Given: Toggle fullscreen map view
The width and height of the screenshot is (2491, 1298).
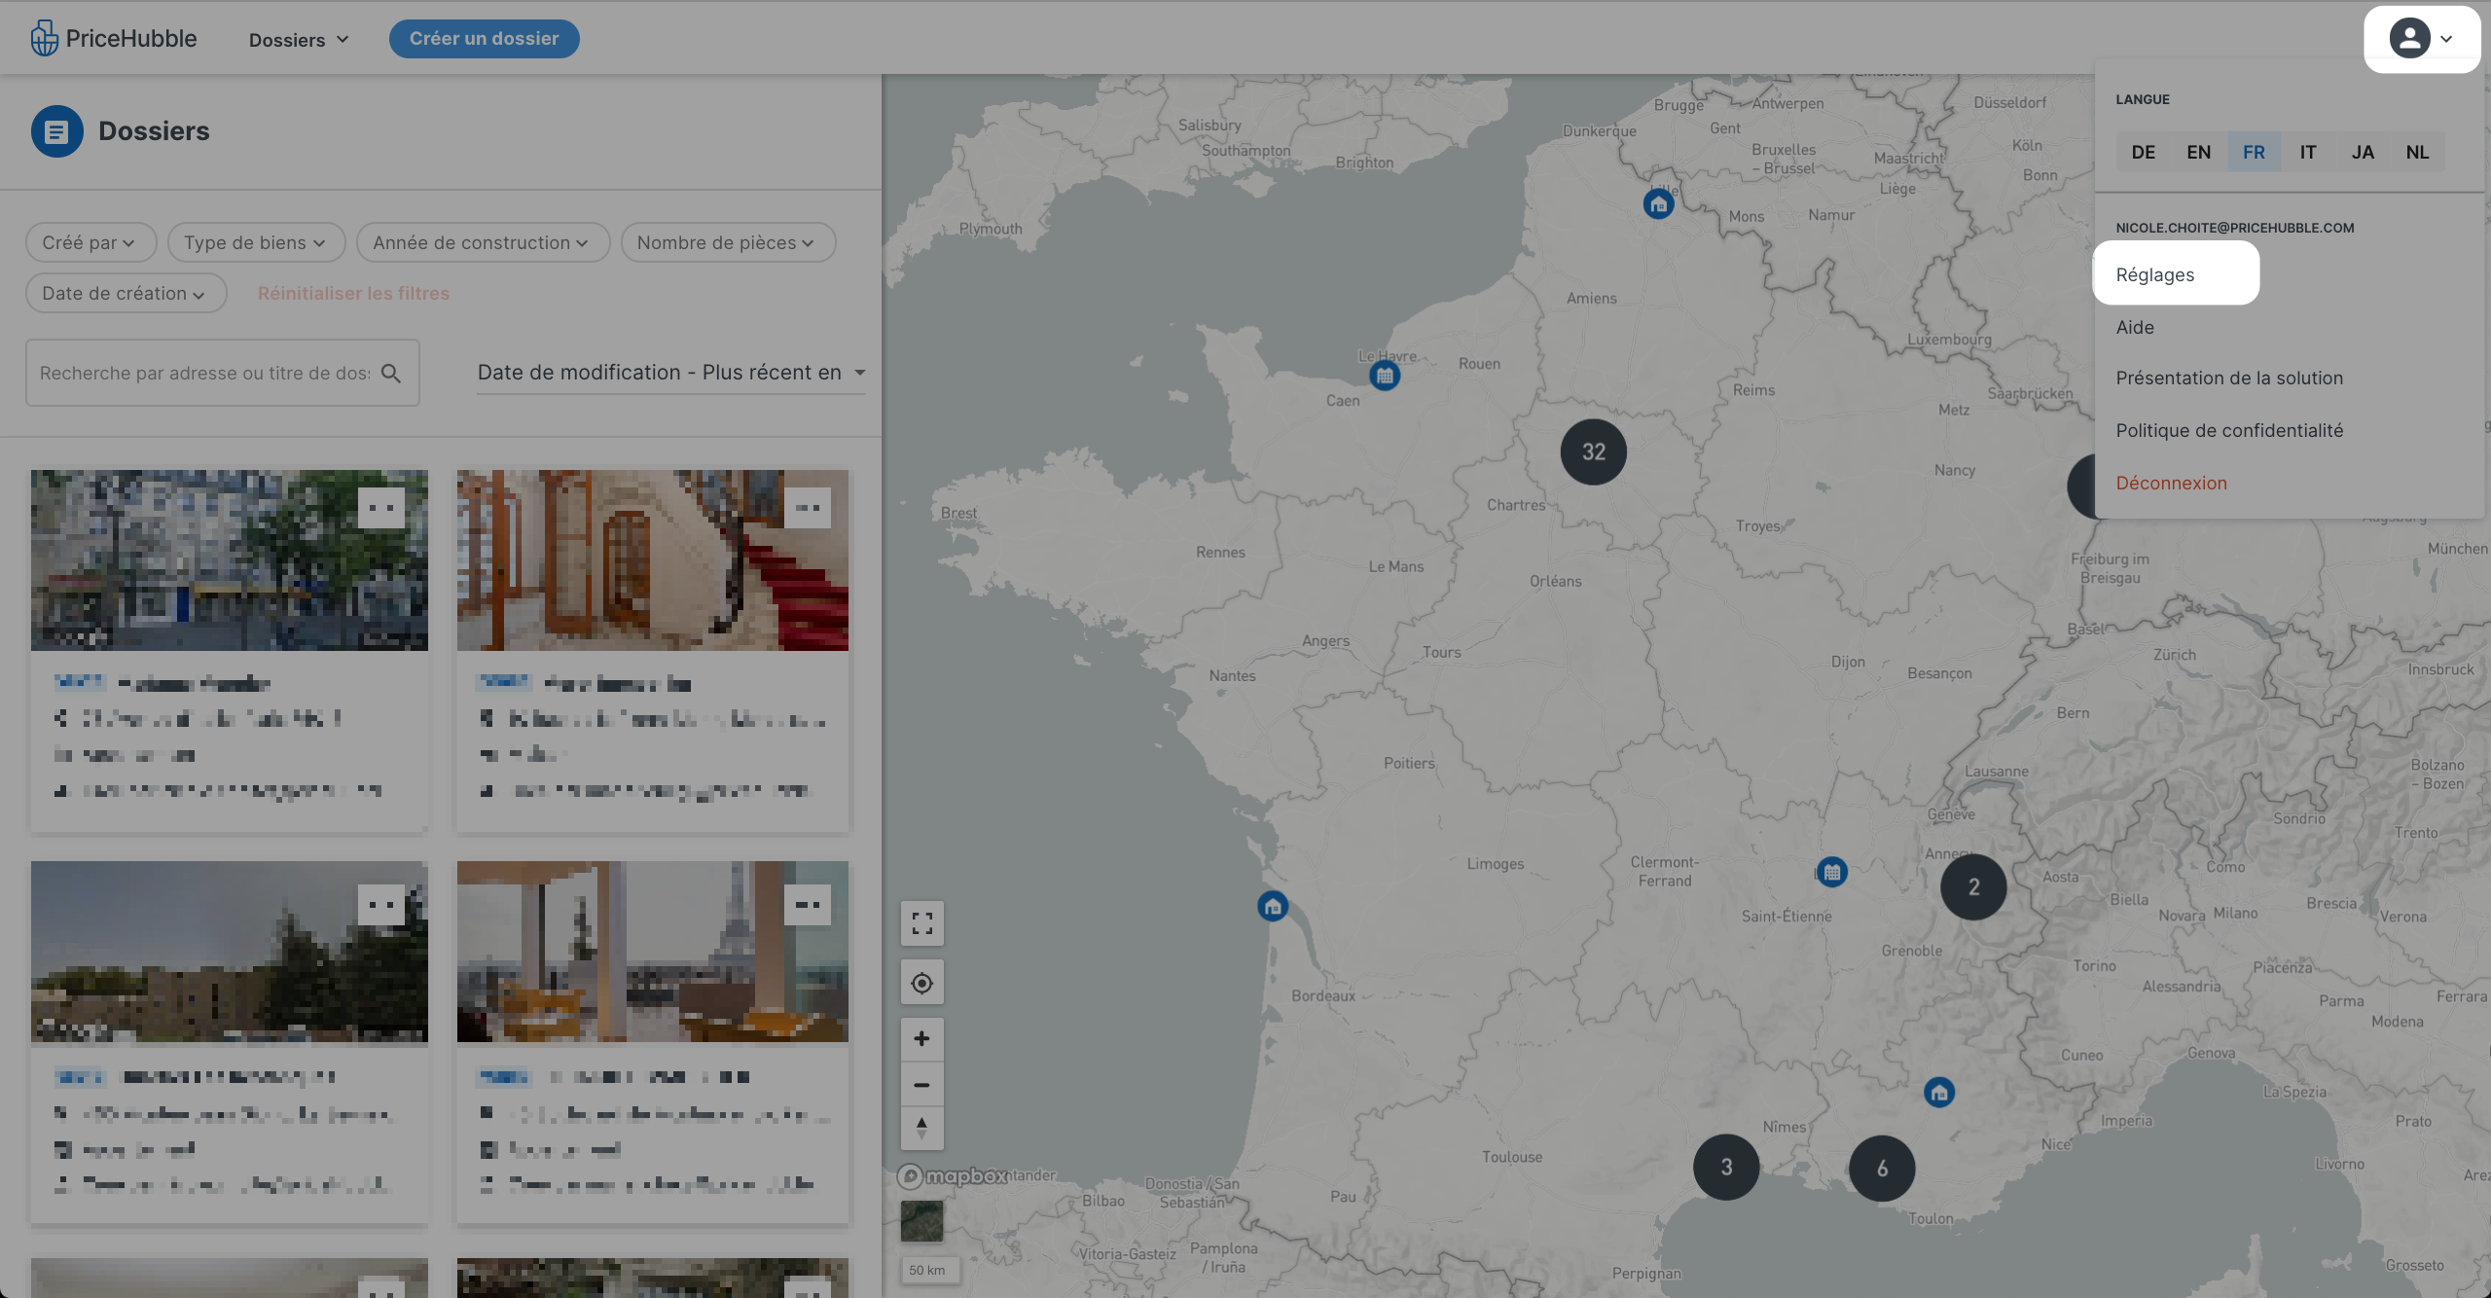Looking at the screenshot, I should (x=922, y=923).
